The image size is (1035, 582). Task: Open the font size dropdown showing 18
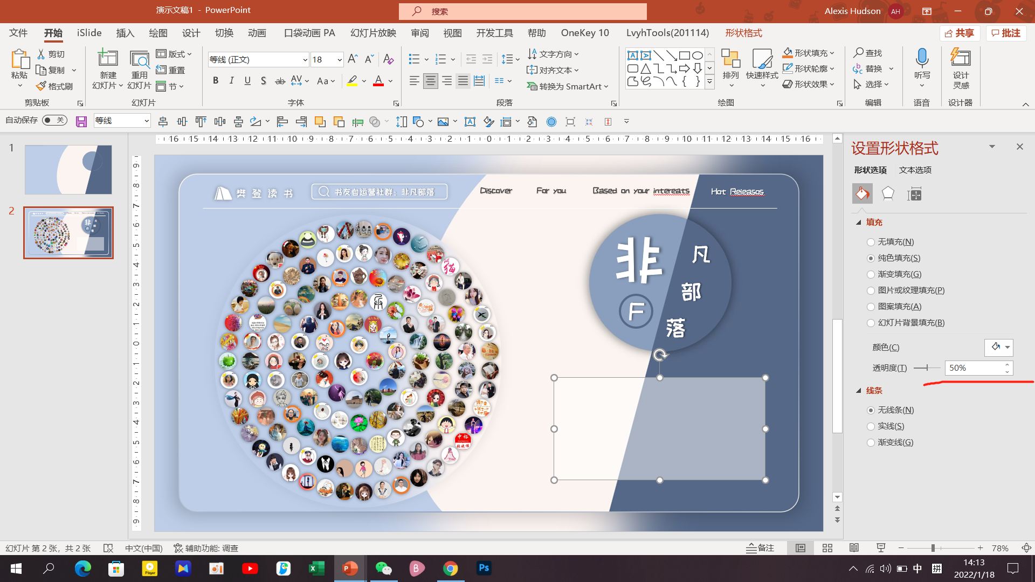[x=340, y=59]
